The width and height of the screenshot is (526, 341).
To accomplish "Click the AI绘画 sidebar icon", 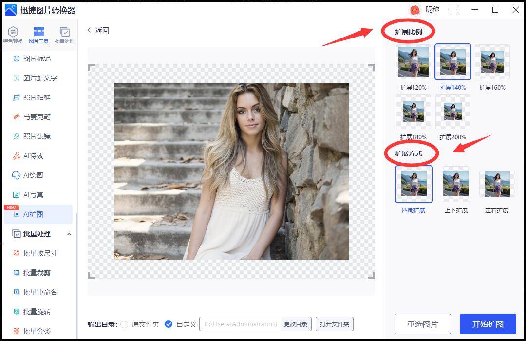I will [x=17, y=175].
